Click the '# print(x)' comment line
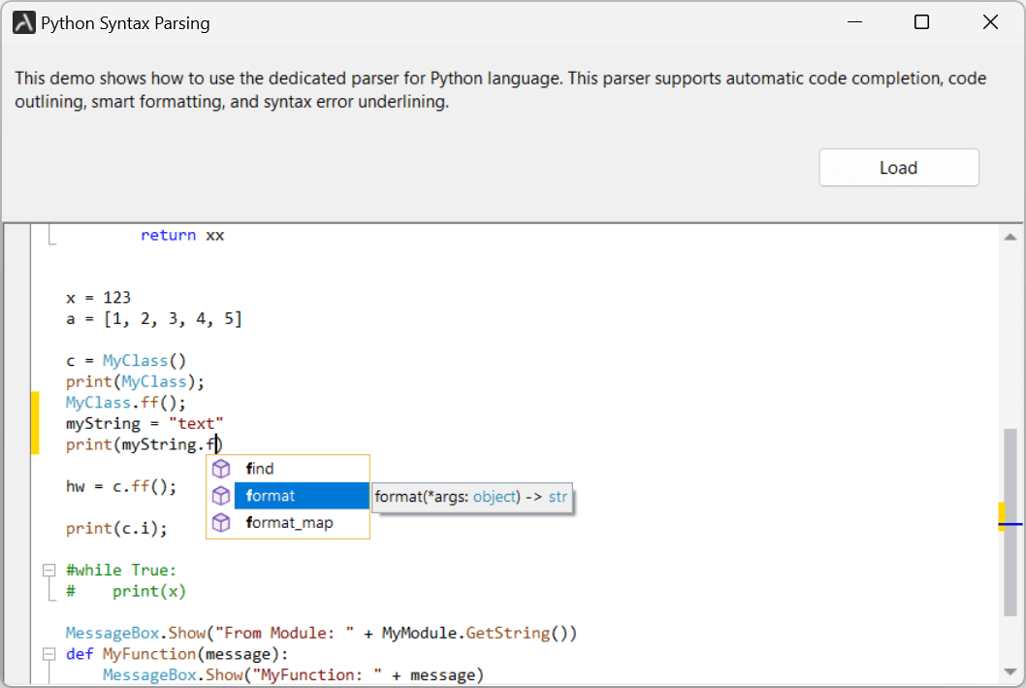Viewport: 1026px width, 688px height. [126, 591]
